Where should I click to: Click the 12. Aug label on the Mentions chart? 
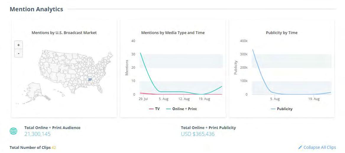pos(184,99)
